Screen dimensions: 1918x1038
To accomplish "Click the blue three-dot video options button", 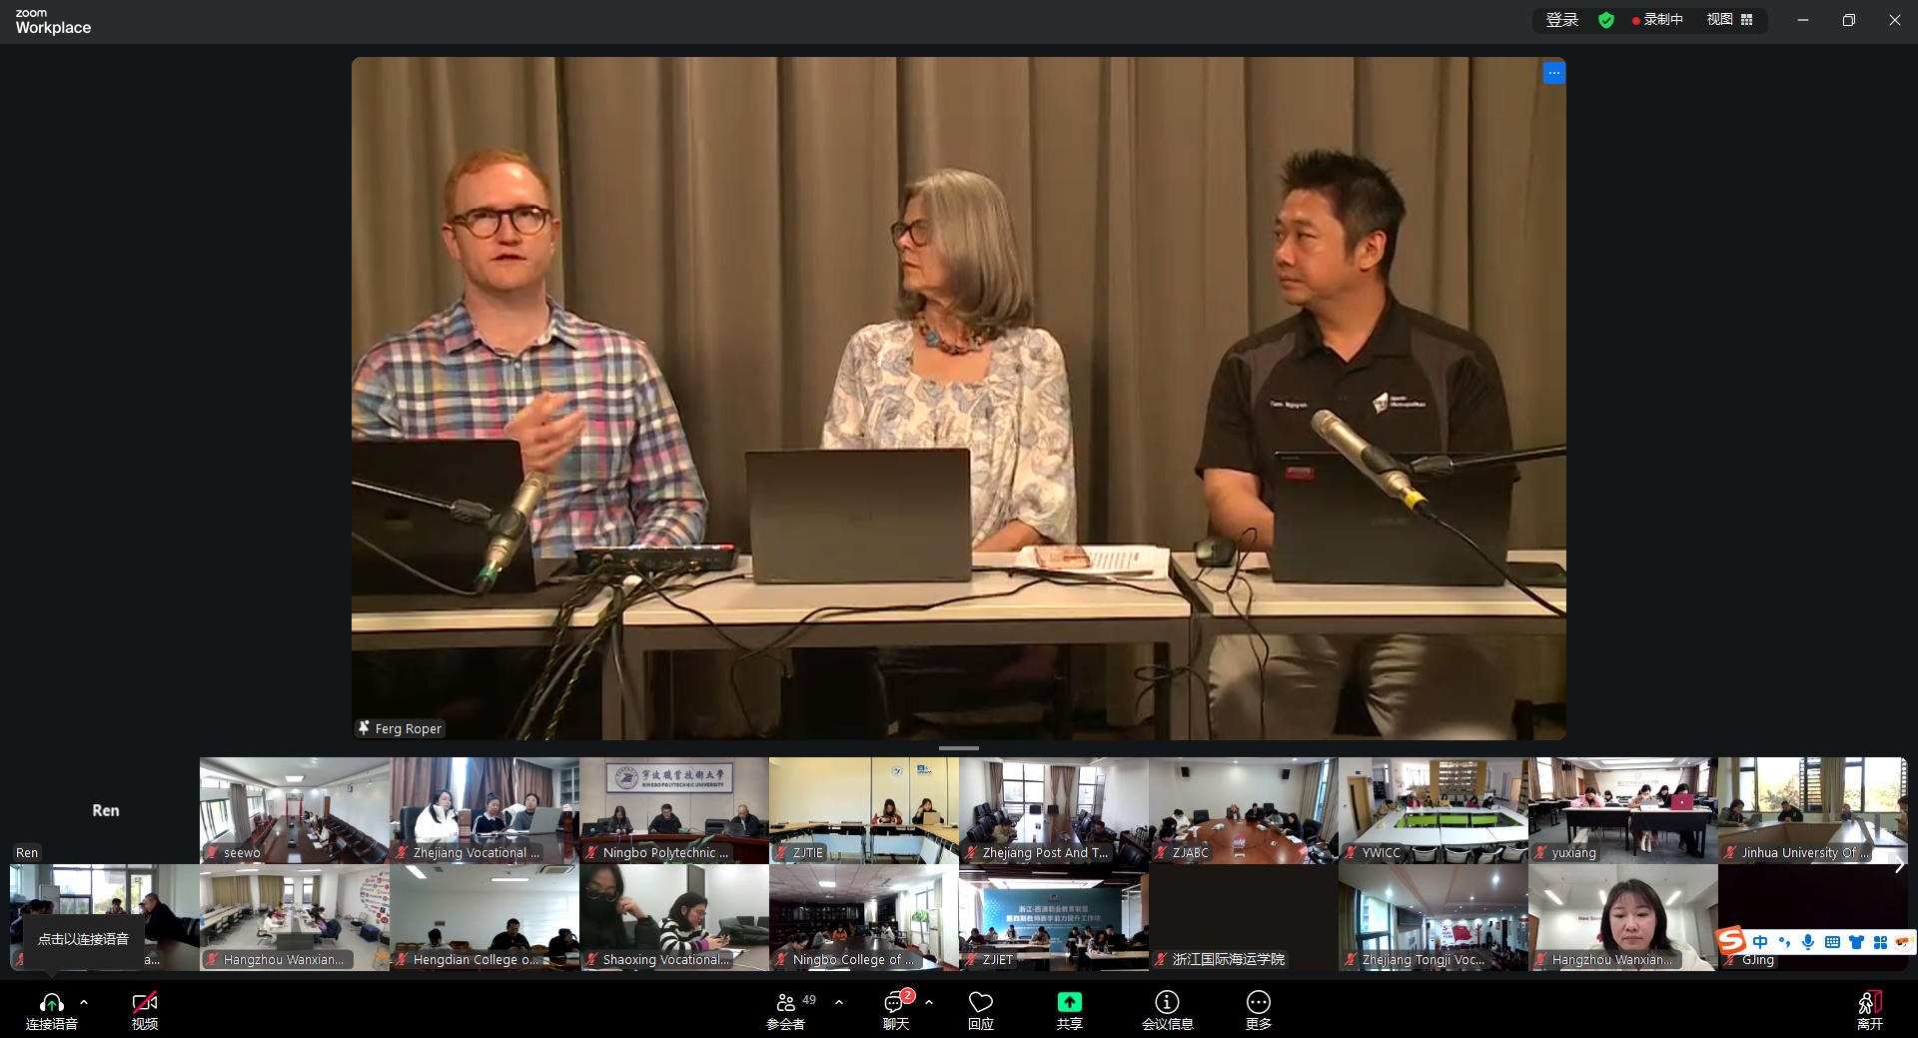I will click(1553, 73).
